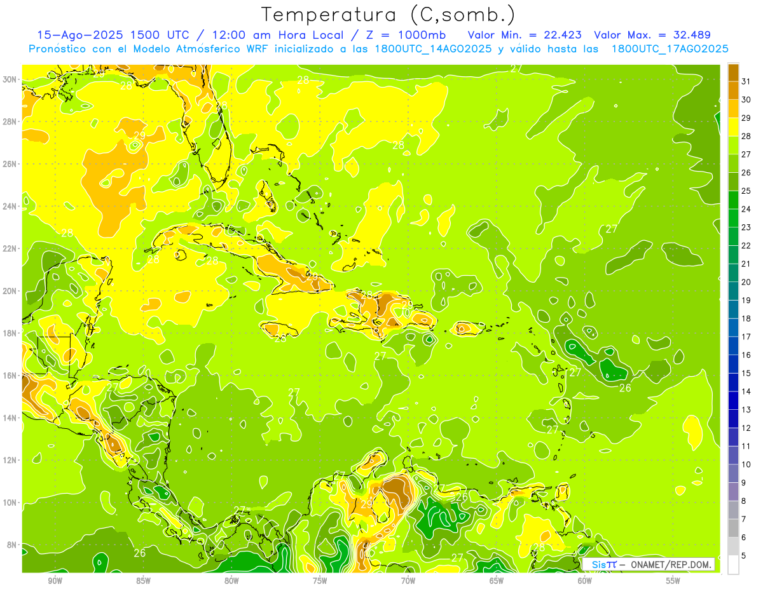Image resolution: width=763 pixels, height=589 pixels.
Task: Click the 14N latitude axis label
Action: pyautogui.click(x=10, y=417)
